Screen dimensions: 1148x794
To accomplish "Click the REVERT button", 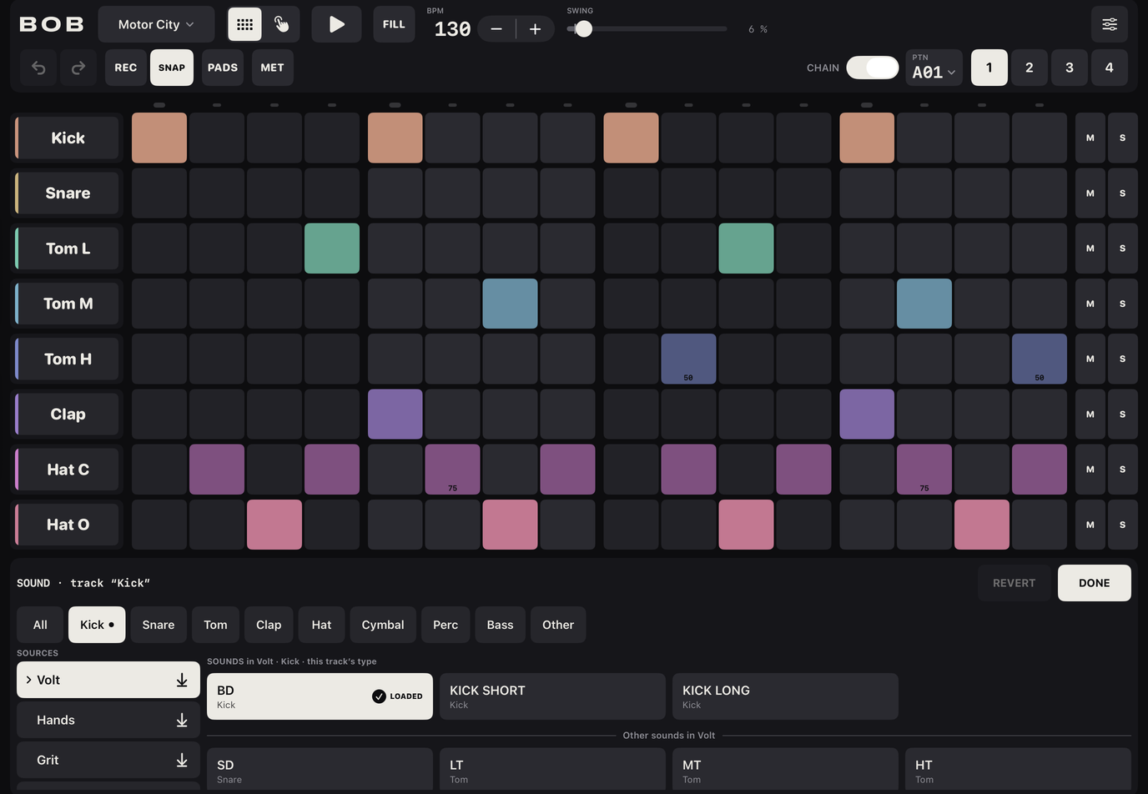I will (x=1014, y=583).
